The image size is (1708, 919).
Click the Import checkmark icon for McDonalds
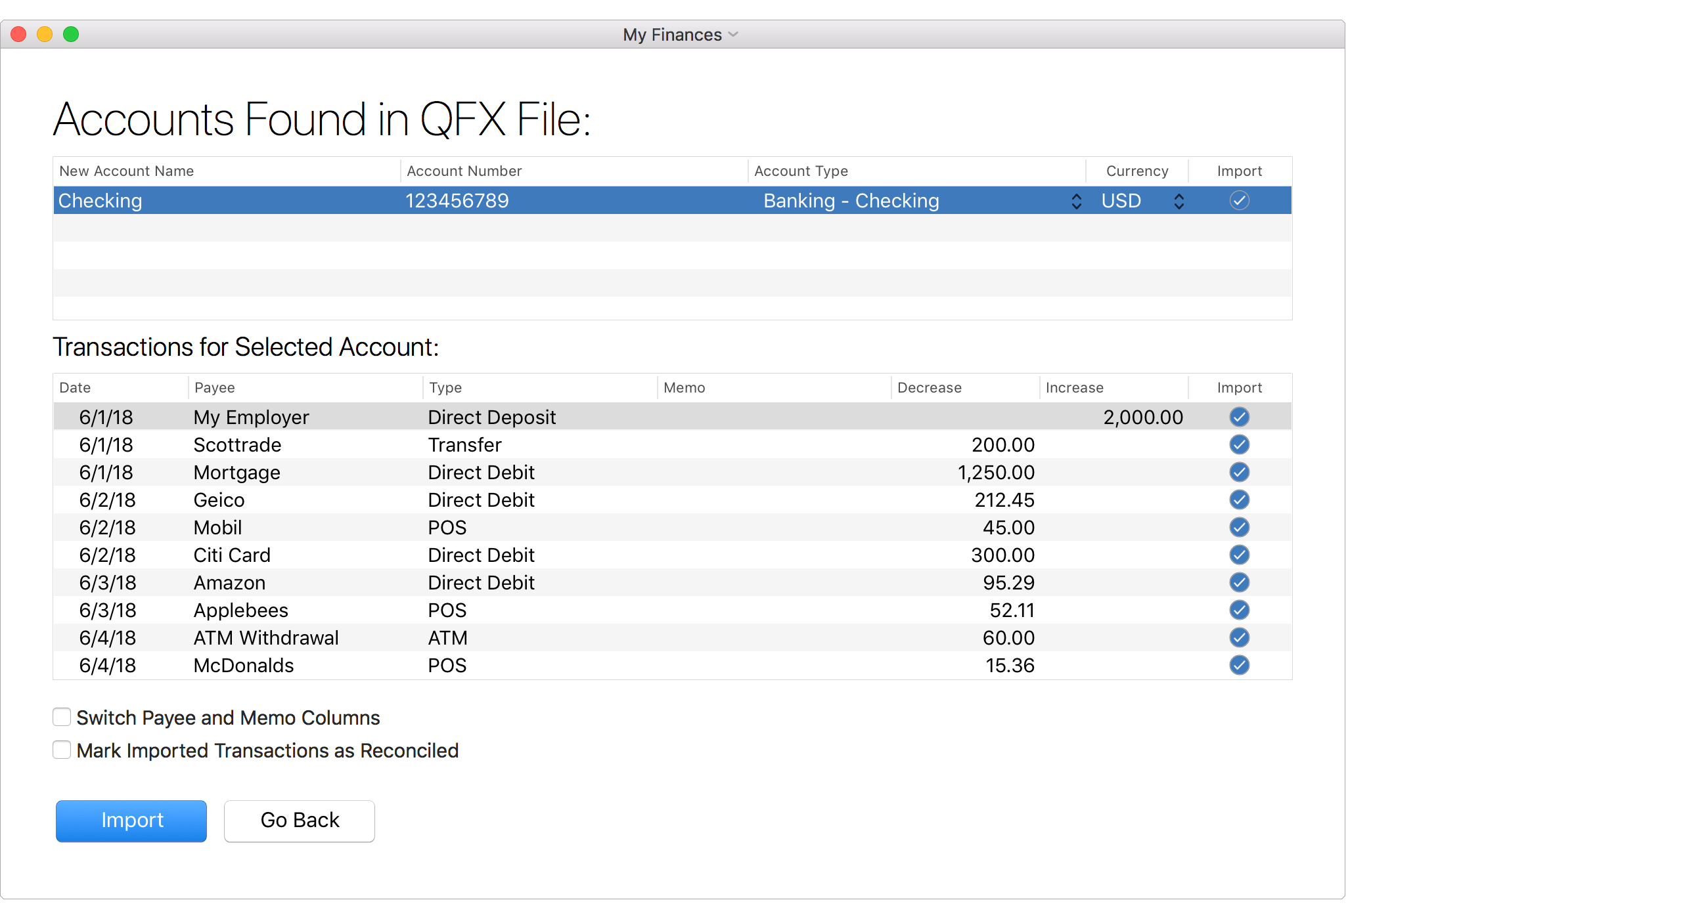pos(1239,666)
